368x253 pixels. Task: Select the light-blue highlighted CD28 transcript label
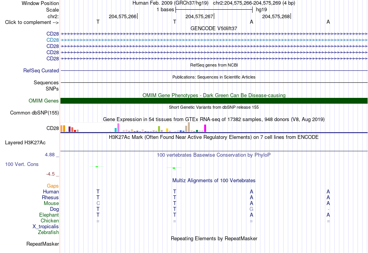pos(53,40)
